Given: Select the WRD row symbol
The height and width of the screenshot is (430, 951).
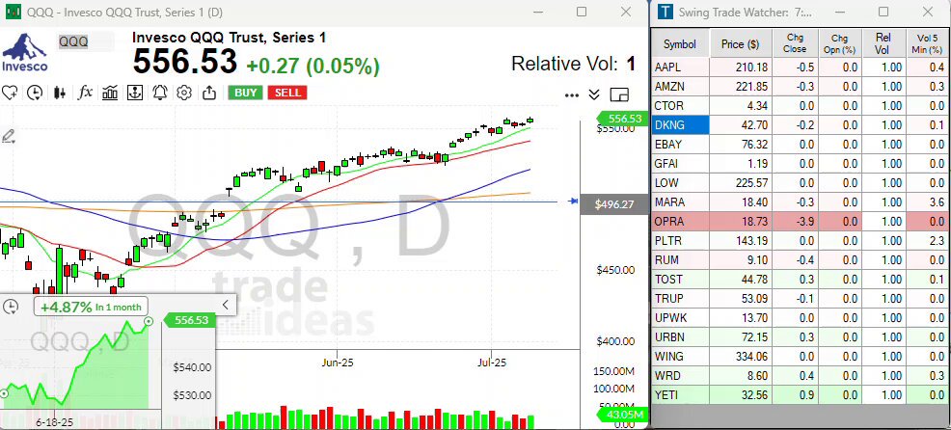Looking at the screenshot, I should pyautogui.click(x=679, y=375).
